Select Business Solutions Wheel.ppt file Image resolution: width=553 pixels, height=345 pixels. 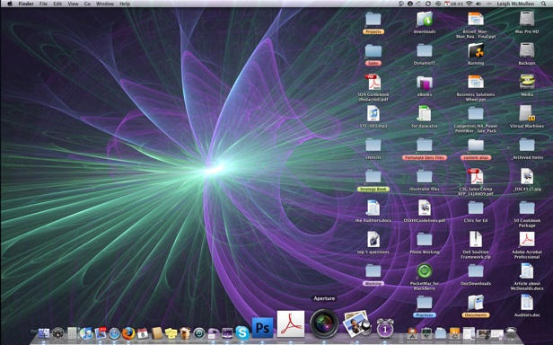[476, 82]
